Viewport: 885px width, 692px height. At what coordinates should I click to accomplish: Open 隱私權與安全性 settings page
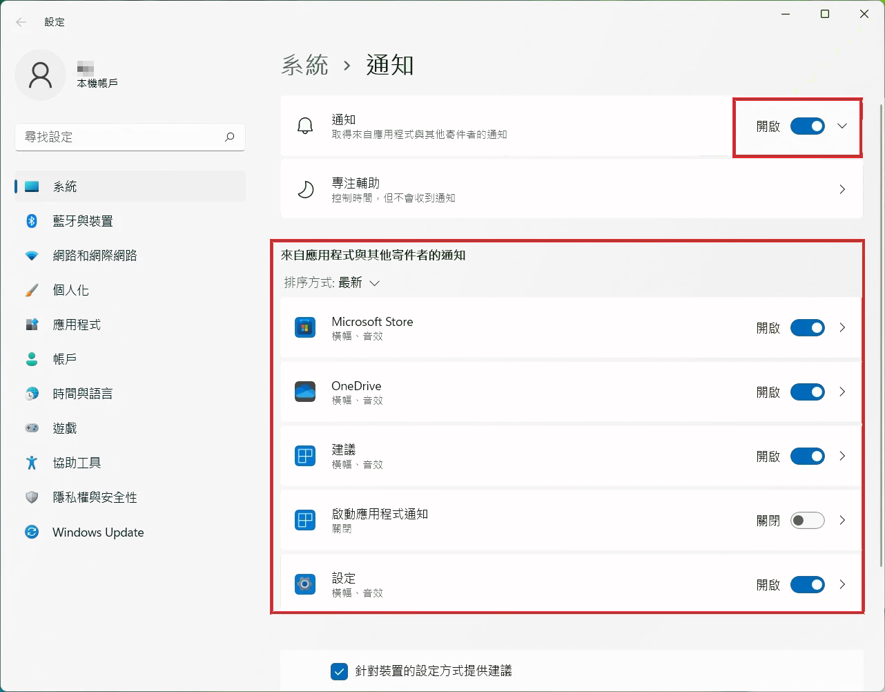(130, 497)
